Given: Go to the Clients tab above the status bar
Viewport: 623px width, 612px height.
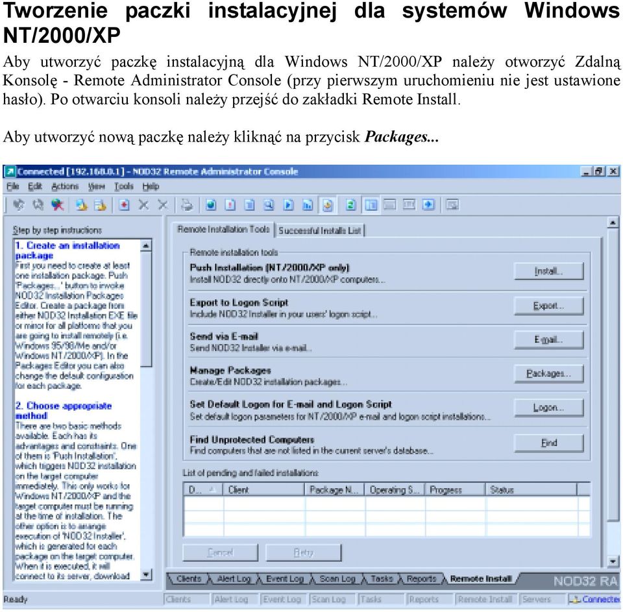Looking at the screenshot, I should 188,579.
